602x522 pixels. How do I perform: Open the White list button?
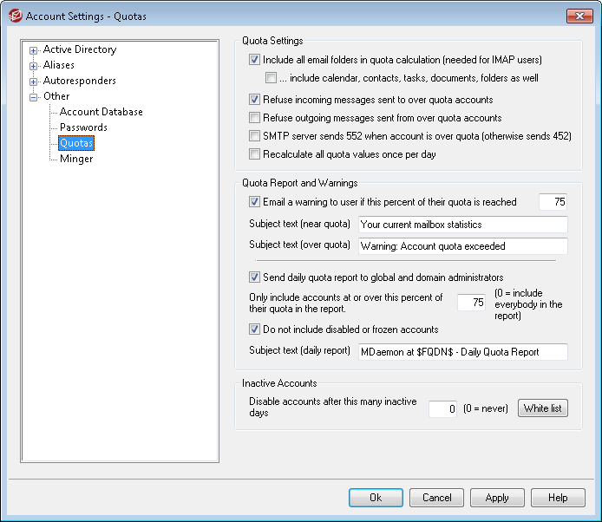pyautogui.click(x=542, y=408)
